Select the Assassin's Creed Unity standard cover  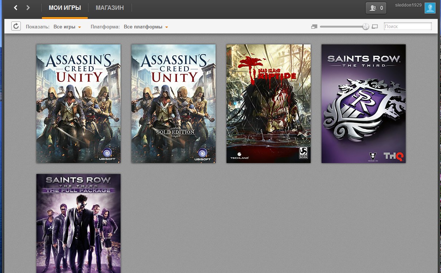coord(78,104)
